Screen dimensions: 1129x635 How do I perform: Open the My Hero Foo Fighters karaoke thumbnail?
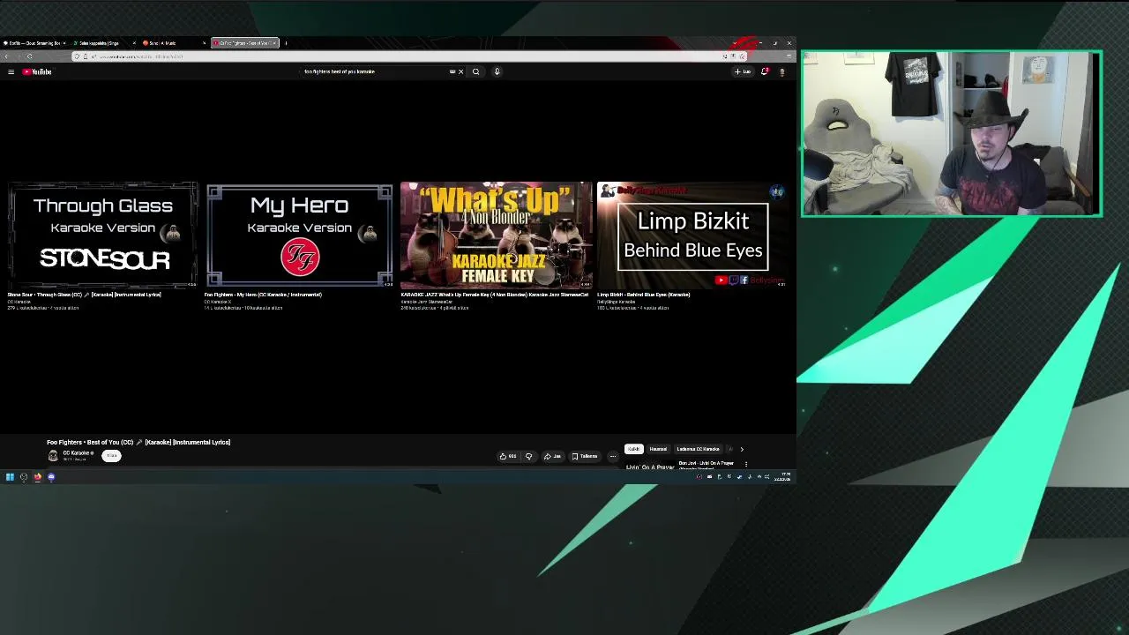pyautogui.click(x=300, y=235)
